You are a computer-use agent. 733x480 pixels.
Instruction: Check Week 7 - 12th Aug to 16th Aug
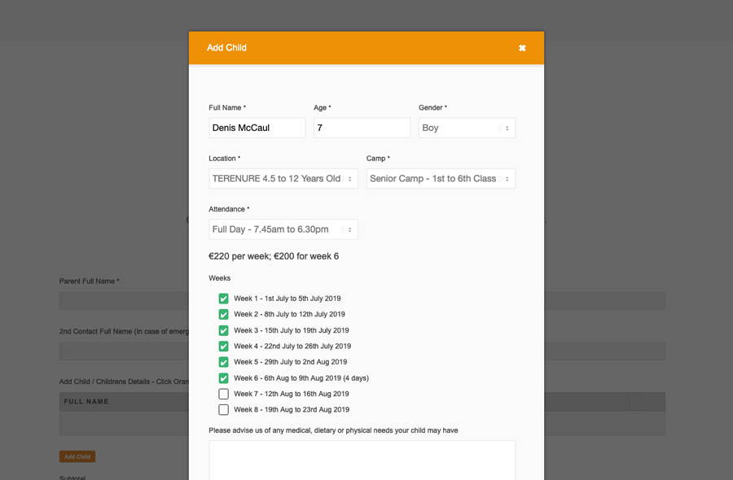[x=223, y=394]
